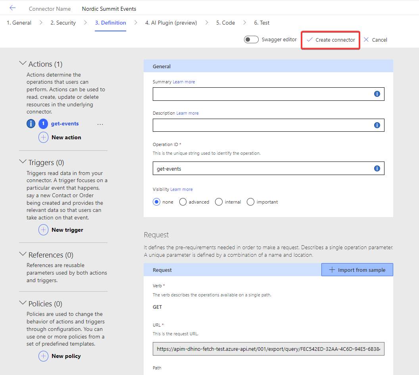Collapse the Policies section
Screen dimensions: 419x375
pos(23,304)
